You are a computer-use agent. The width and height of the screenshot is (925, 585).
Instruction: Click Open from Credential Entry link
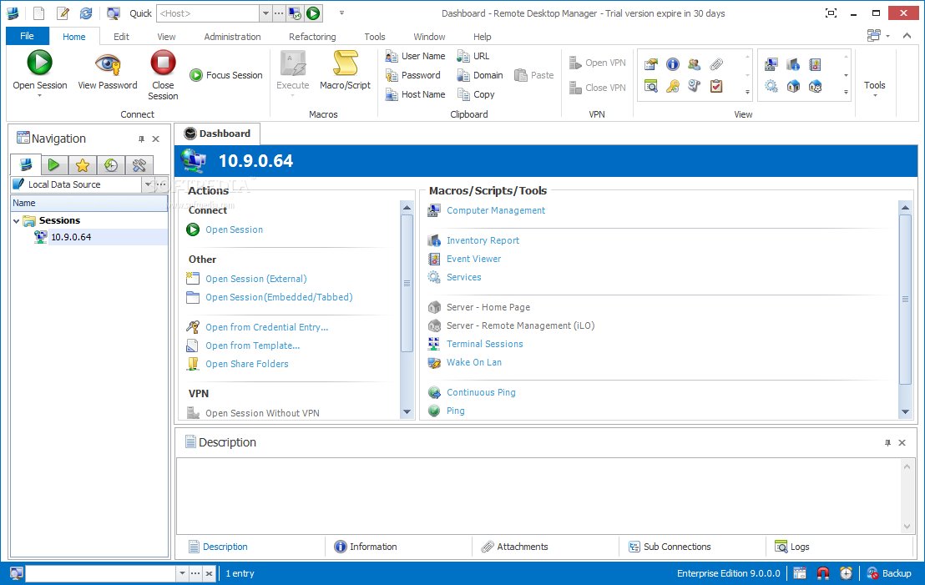click(x=266, y=327)
